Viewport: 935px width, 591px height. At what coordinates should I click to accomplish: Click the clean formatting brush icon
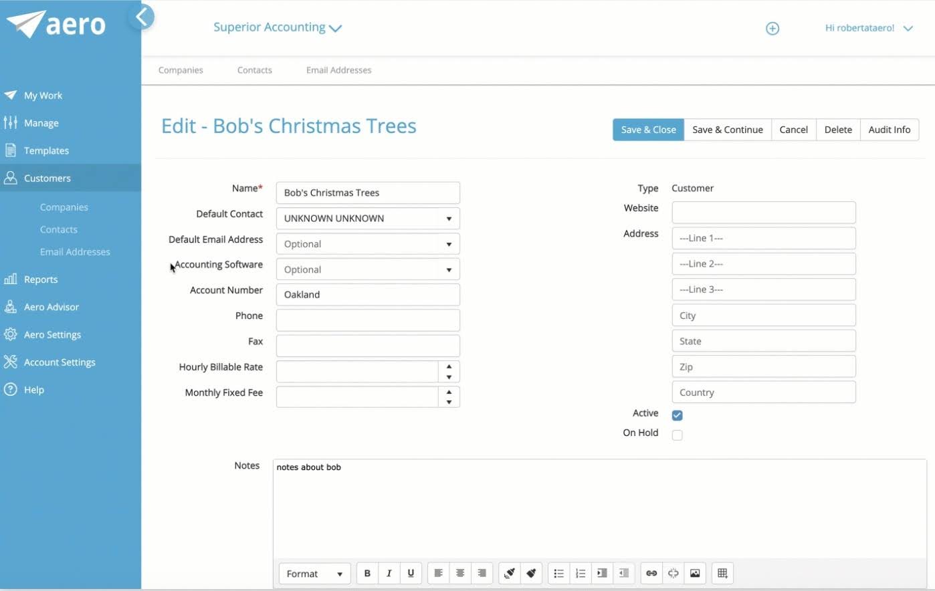pyautogui.click(x=510, y=573)
